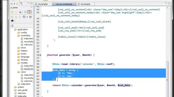174x97 pixels.
Task: Click the yellow Back arrow in navigator toolbar
Action: tap(12, 12)
